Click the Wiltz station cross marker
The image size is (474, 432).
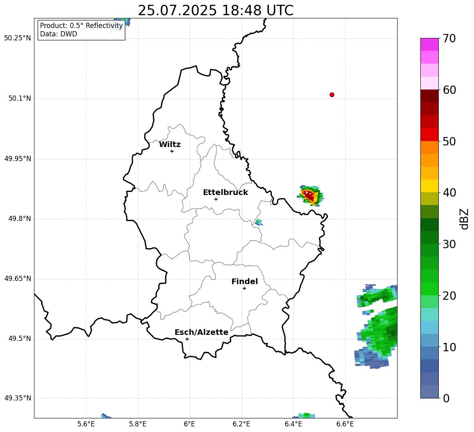[172, 151]
